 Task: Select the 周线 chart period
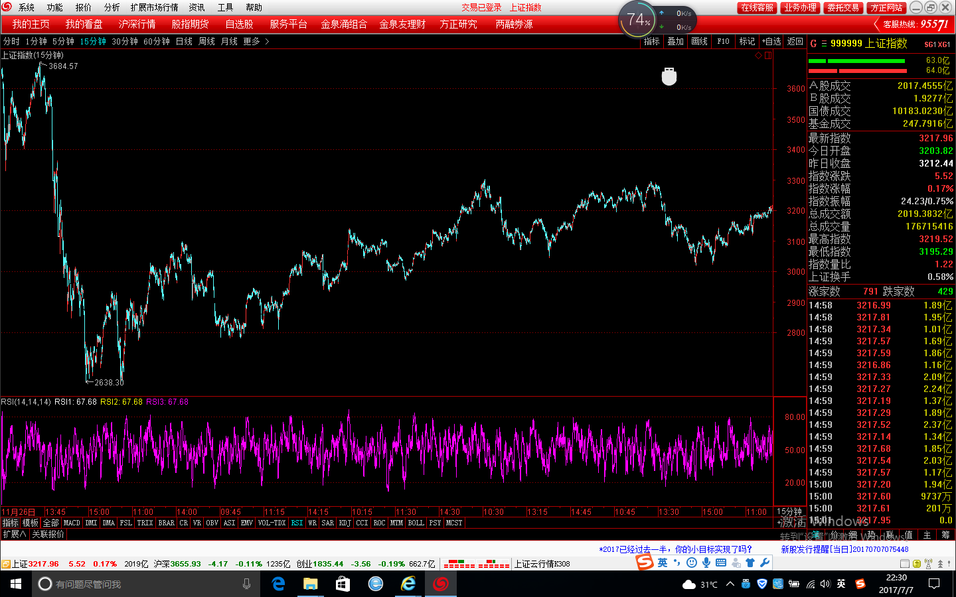[x=206, y=41]
